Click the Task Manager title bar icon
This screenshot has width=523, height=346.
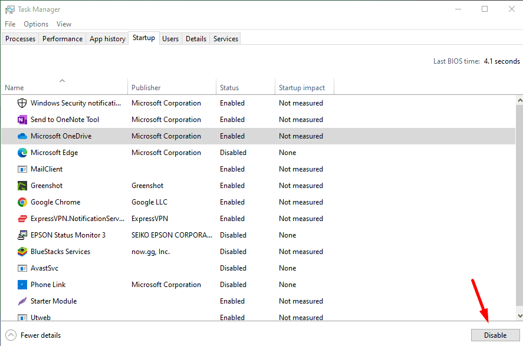tap(9, 9)
